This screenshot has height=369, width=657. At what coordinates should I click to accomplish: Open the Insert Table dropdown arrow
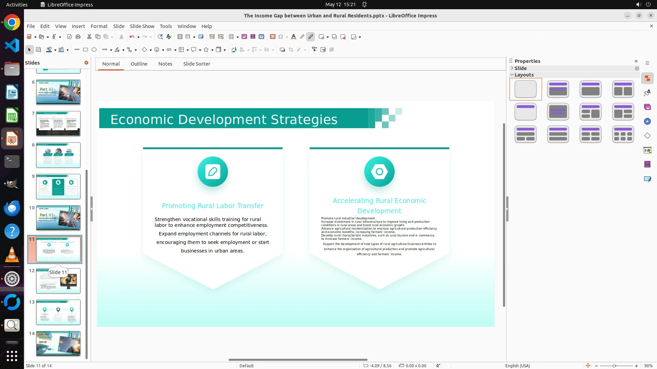[237, 37]
